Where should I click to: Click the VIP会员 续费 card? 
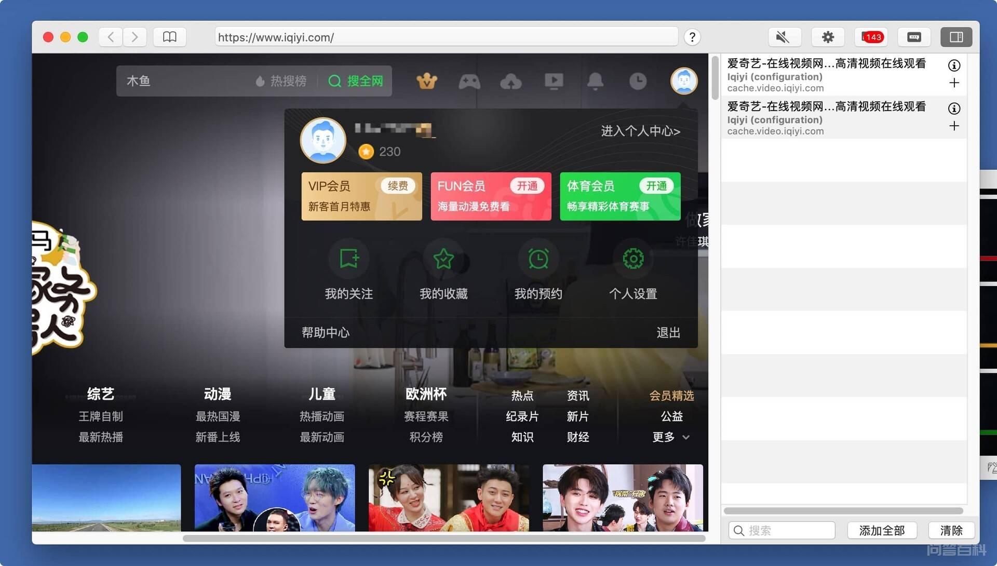tap(361, 196)
